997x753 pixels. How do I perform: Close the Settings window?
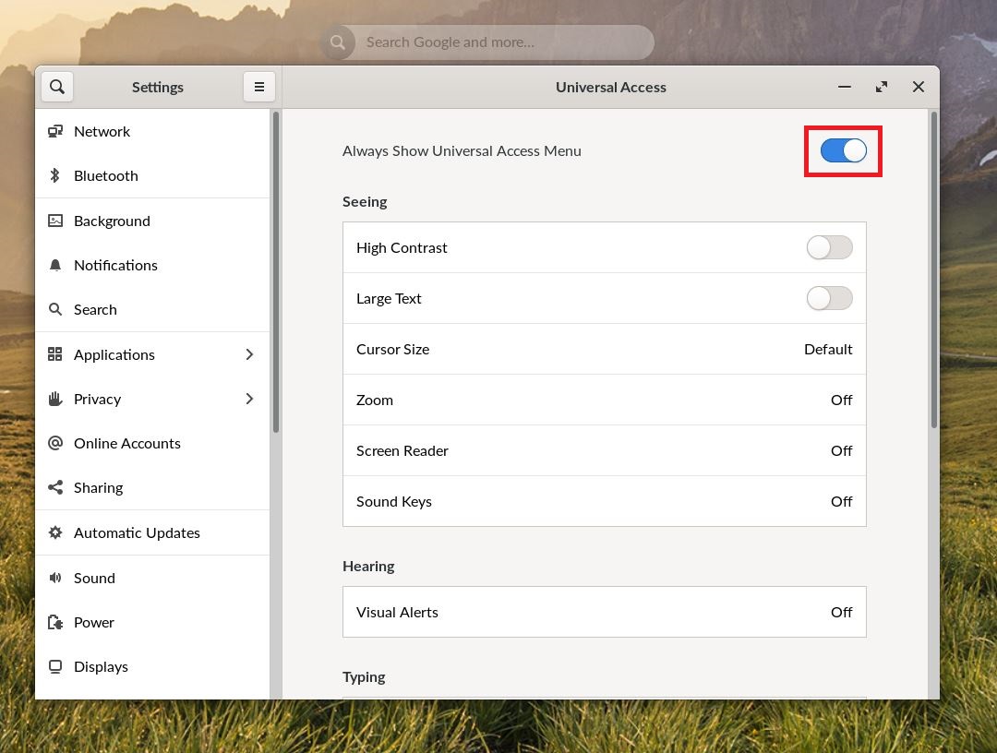(919, 87)
